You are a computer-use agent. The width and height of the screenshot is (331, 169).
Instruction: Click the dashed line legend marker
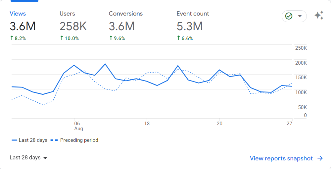(x=54, y=140)
